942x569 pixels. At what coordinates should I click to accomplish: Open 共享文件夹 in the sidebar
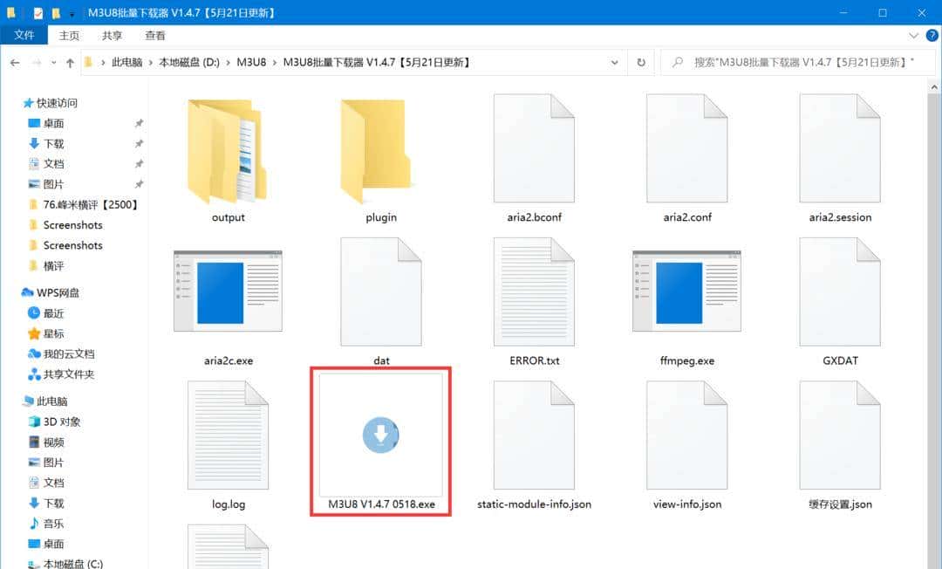[69, 374]
